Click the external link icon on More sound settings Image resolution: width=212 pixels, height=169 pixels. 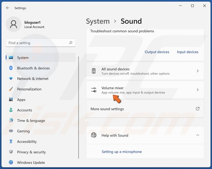(198, 109)
